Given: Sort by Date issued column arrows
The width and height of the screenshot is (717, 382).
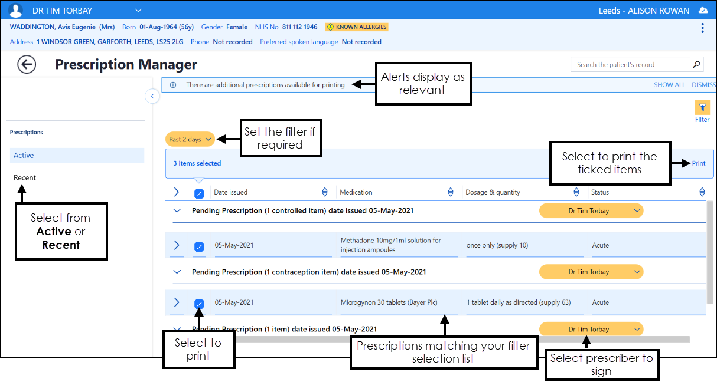Looking at the screenshot, I should (324, 192).
